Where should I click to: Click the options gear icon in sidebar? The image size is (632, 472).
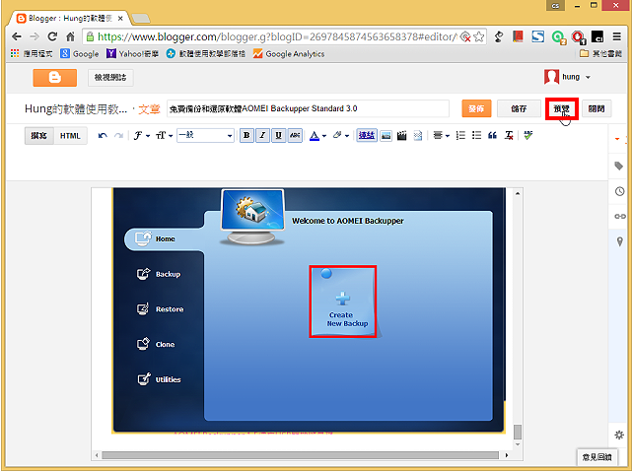tap(619, 435)
